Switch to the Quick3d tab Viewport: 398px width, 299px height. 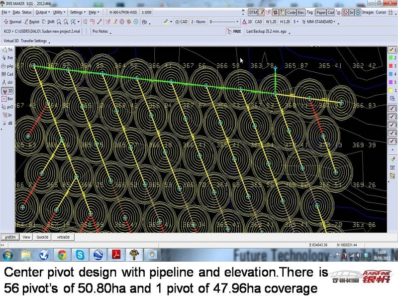pos(43,237)
